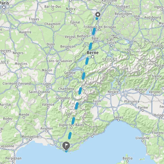
Task: Select the Berne city marker
Action: [93, 57]
